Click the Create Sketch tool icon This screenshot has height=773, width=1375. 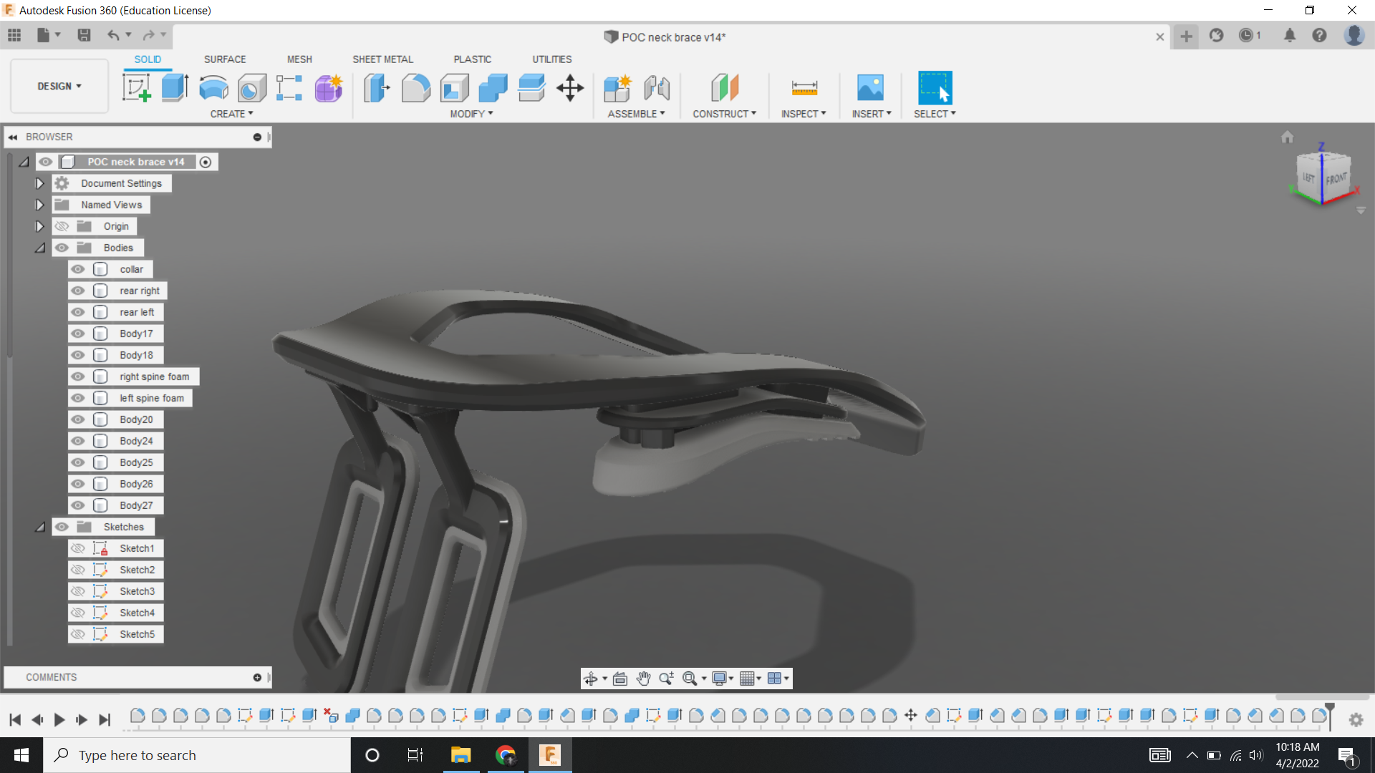pos(136,88)
